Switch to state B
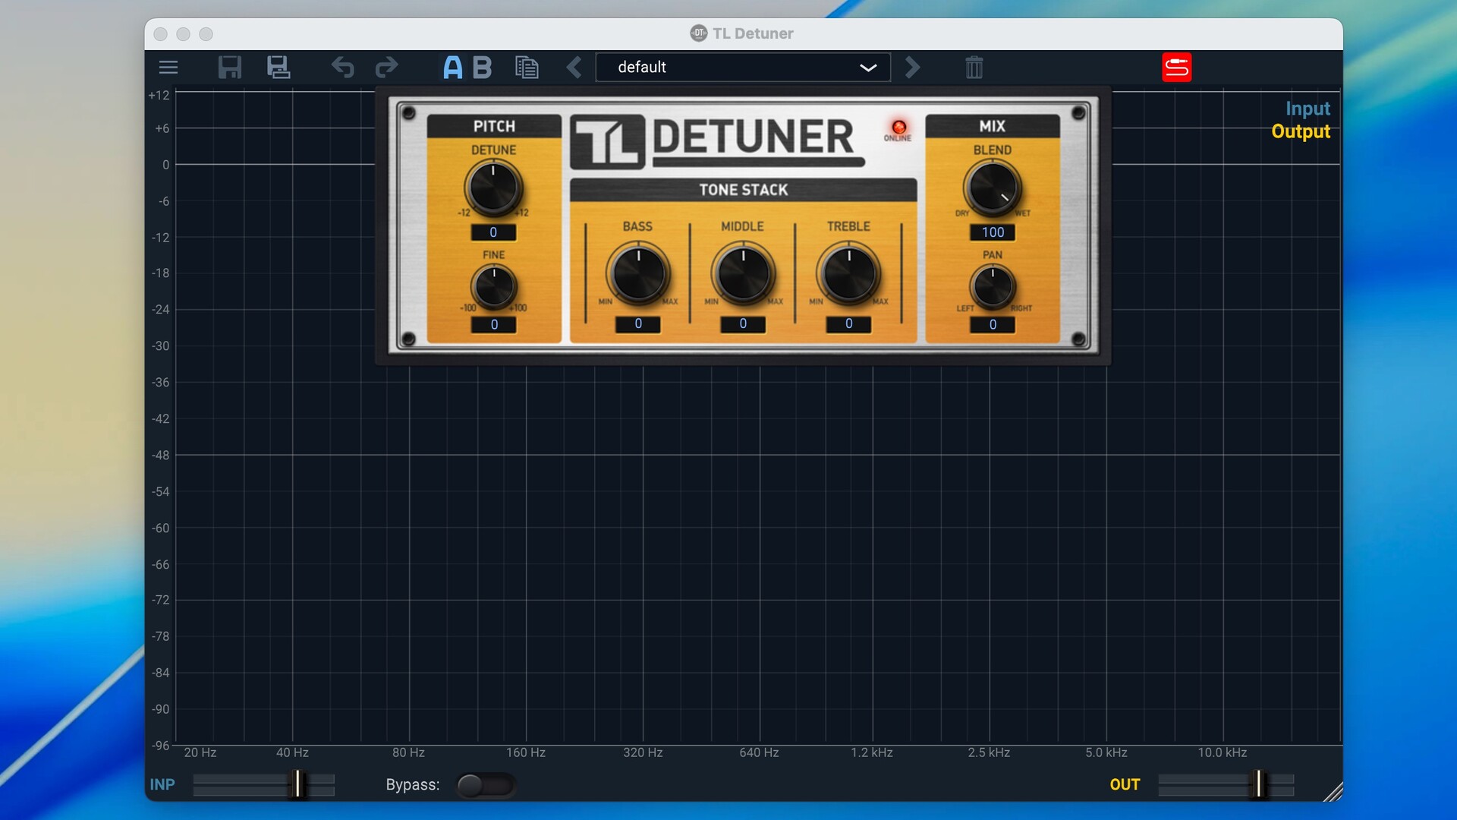The width and height of the screenshot is (1457, 820). tap(483, 68)
